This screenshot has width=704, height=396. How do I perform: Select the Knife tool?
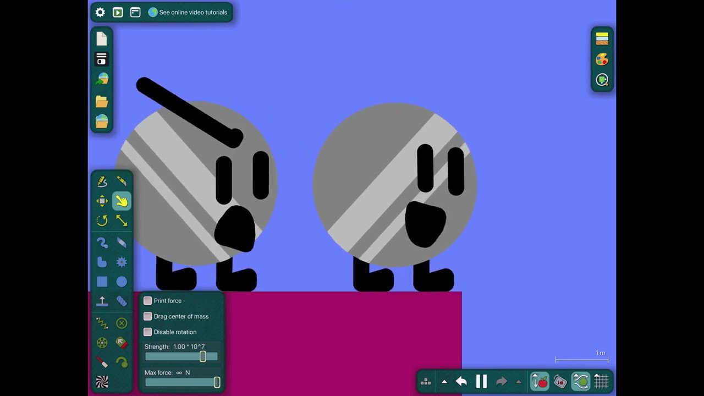(122, 182)
